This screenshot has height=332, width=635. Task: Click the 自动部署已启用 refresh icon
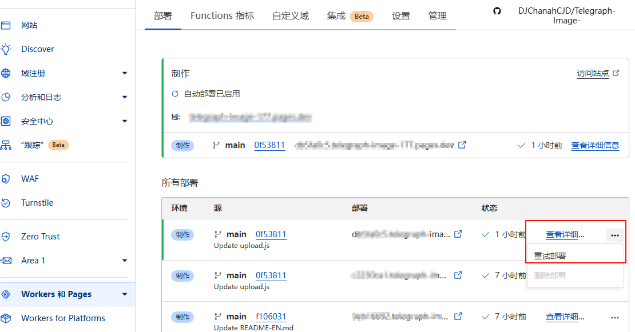point(175,94)
